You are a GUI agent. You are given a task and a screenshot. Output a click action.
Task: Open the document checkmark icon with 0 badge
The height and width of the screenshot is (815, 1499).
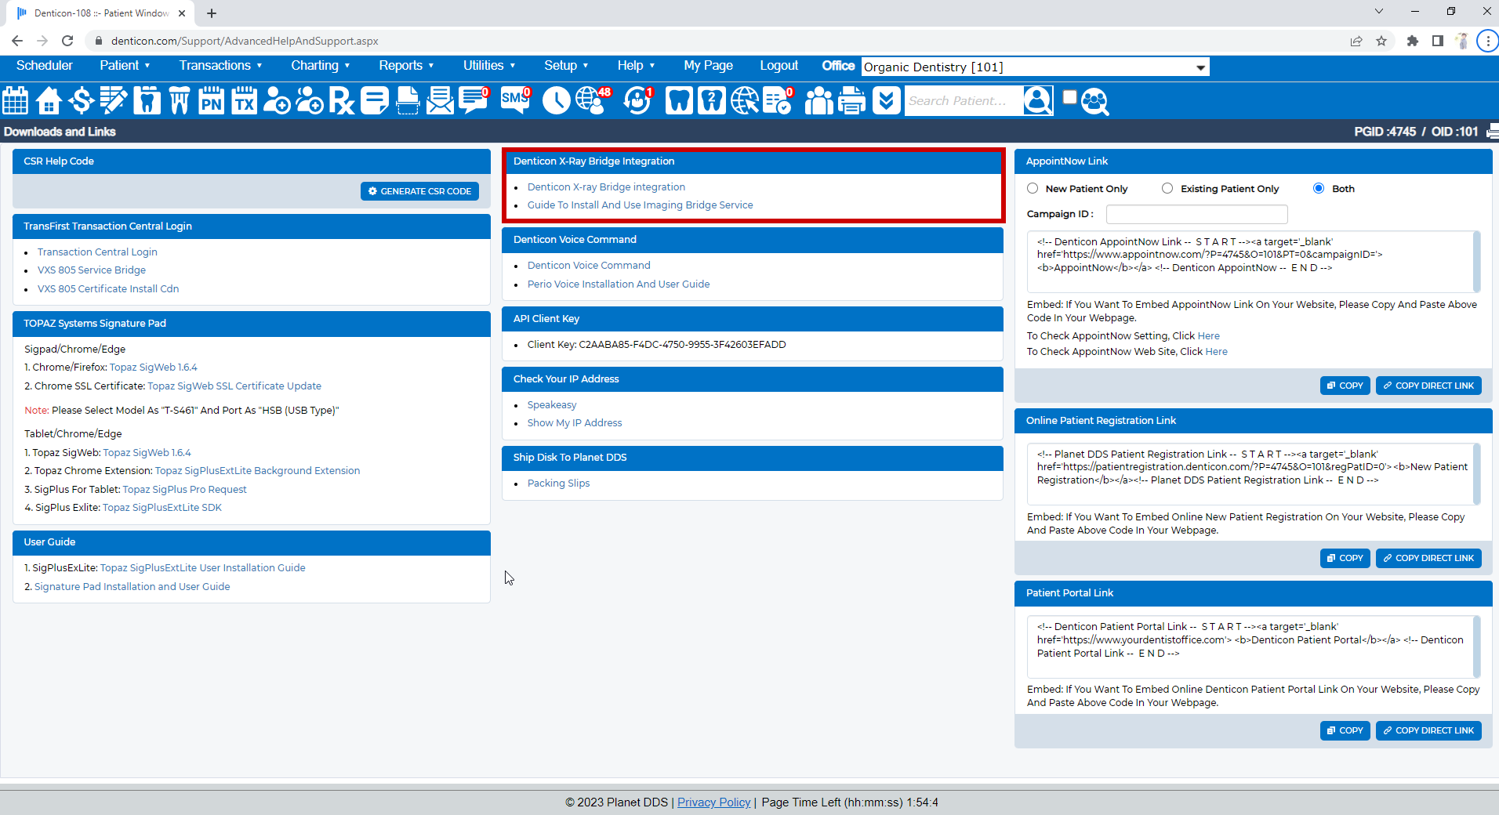coord(778,100)
